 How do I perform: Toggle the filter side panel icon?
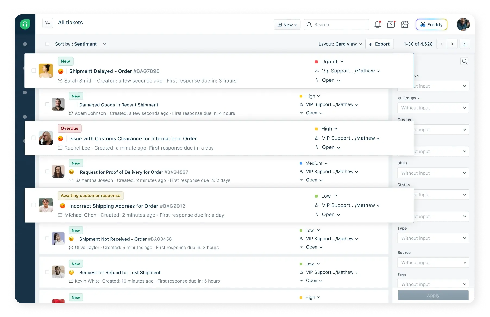point(465,44)
